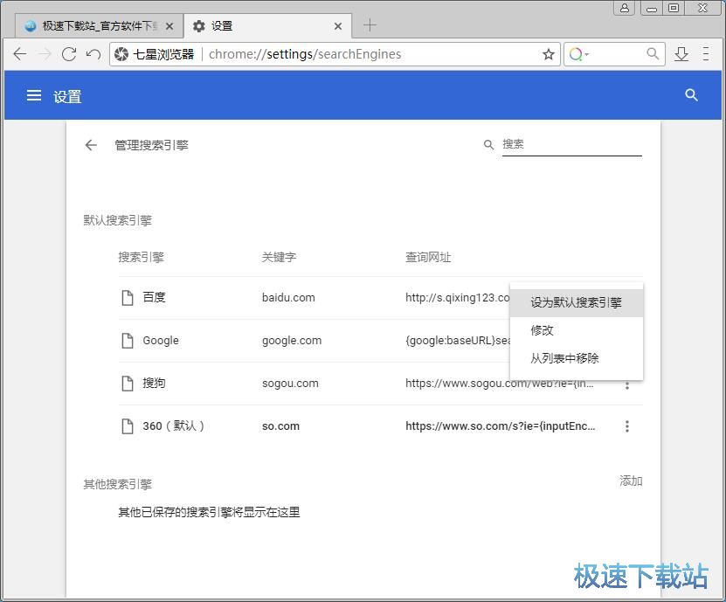Click the page icon of Google row

(128, 341)
